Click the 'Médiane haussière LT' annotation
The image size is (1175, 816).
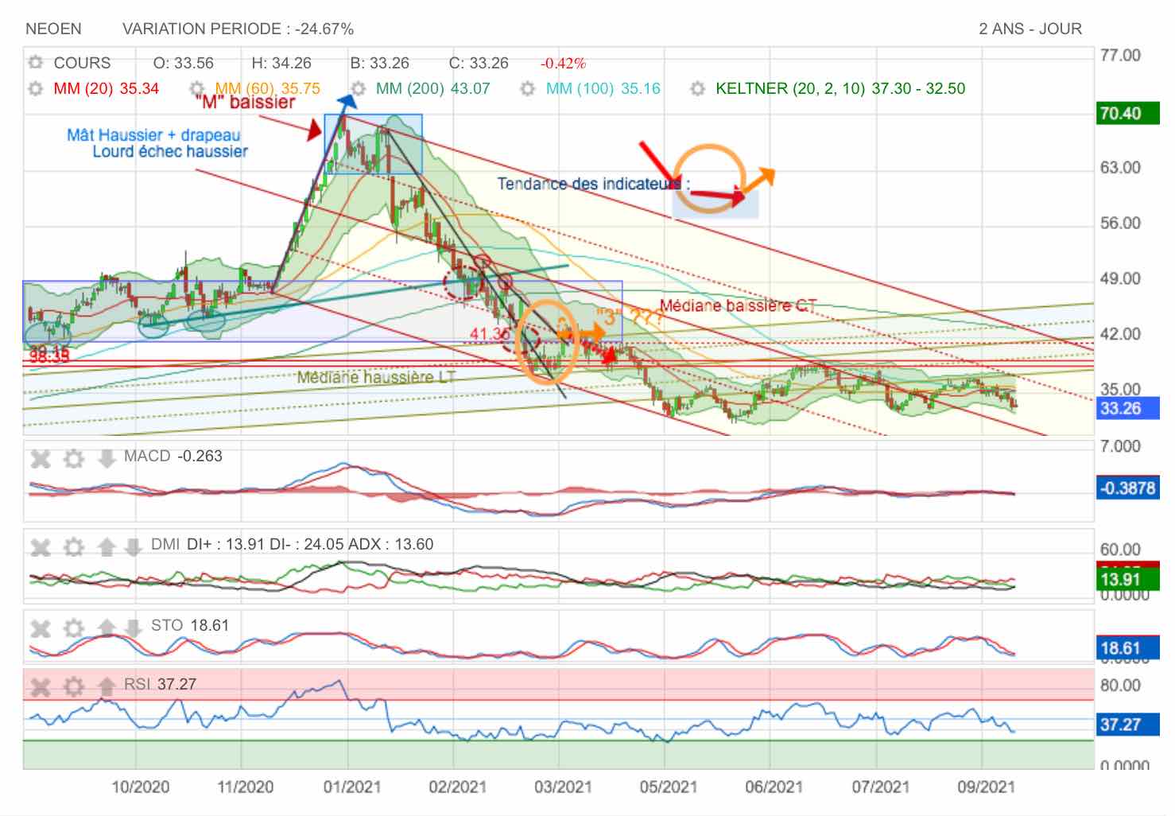tap(376, 377)
